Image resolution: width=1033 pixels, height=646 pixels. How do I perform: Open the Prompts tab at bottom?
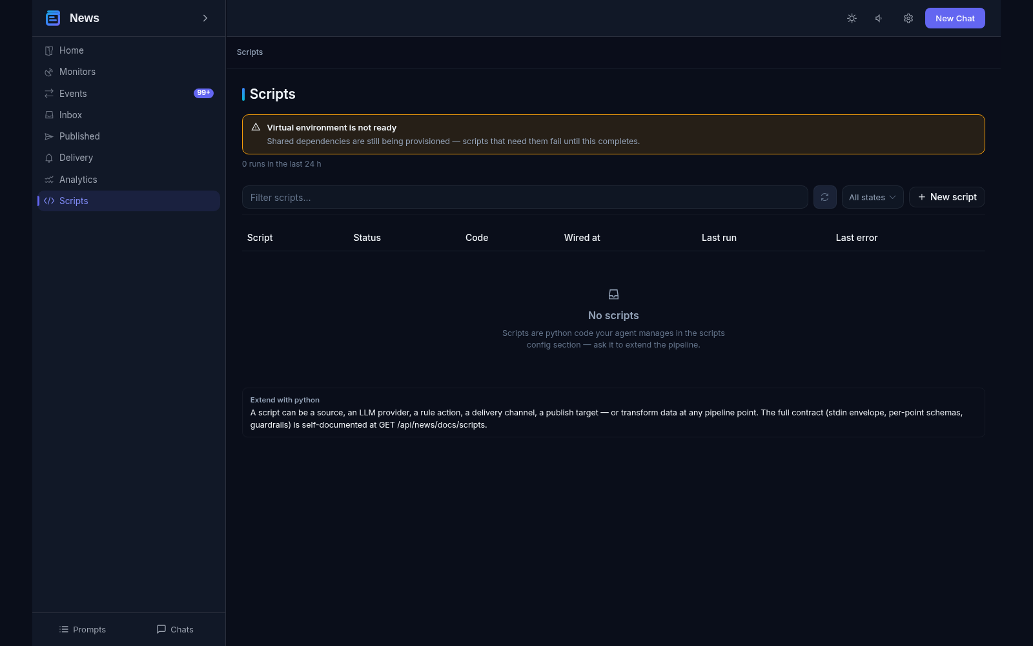click(x=83, y=629)
